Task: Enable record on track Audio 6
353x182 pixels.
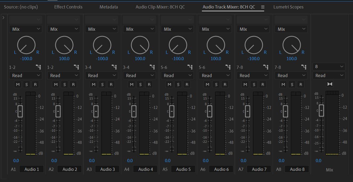Action: tap(225, 85)
